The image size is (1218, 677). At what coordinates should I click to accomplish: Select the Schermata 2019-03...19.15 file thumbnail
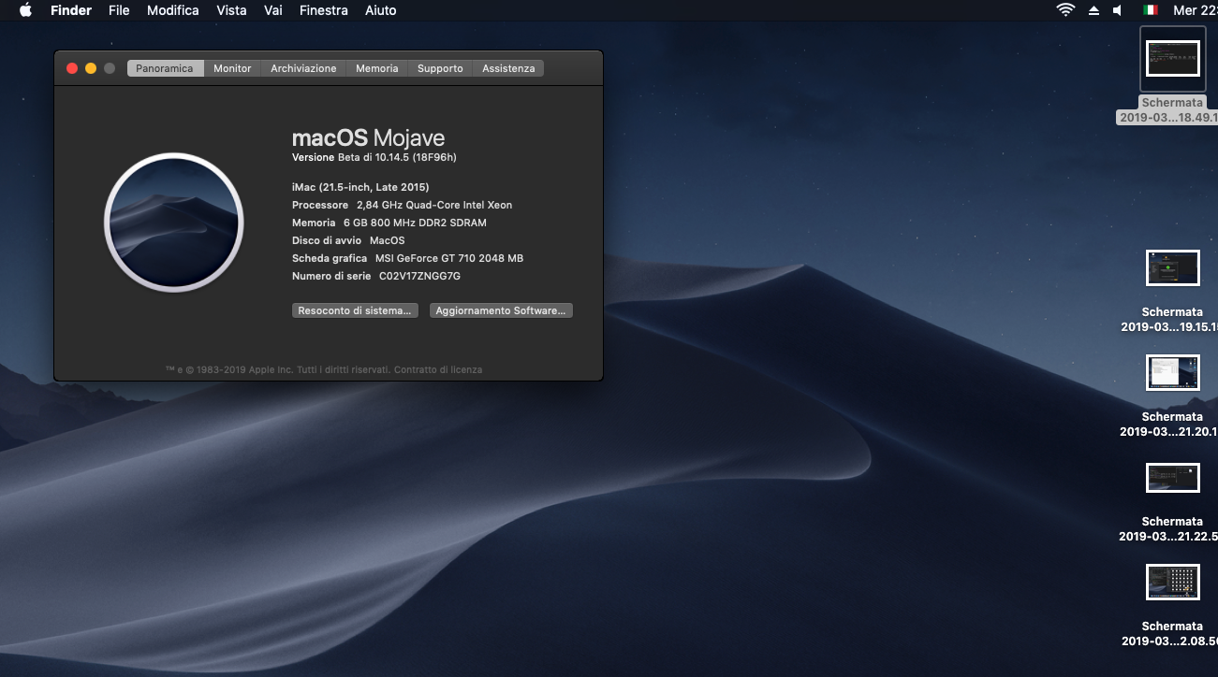1173,267
